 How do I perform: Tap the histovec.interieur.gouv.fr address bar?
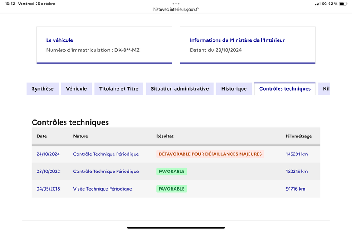tap(176, 9)
